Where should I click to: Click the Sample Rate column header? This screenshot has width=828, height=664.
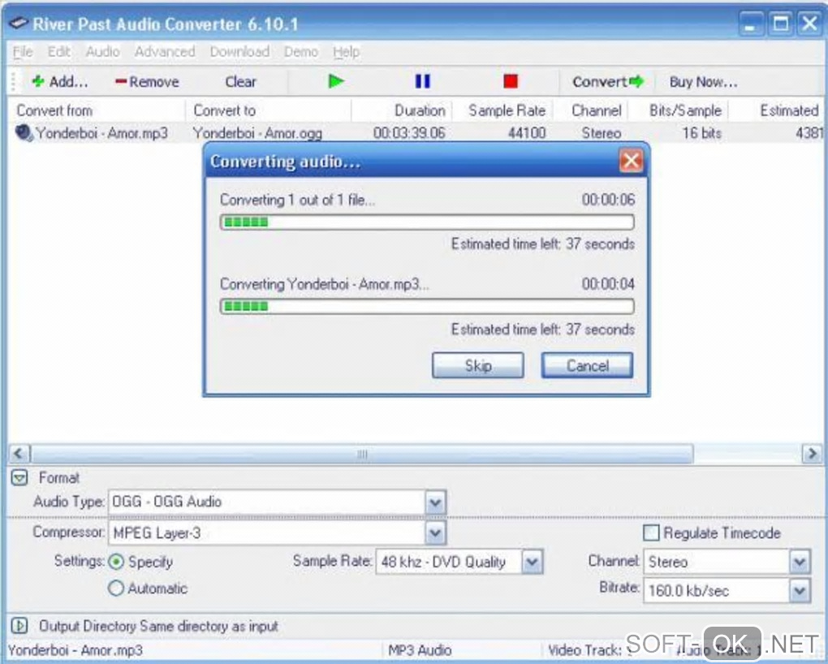503,110
